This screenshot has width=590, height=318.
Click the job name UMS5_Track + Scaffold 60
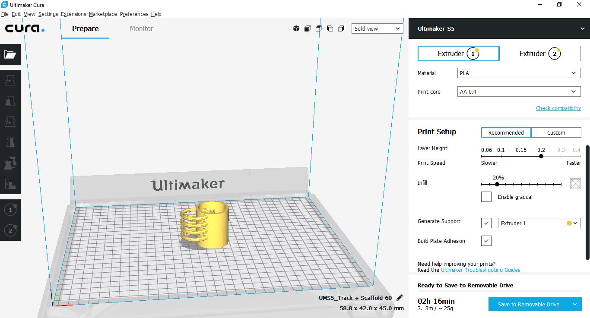coord(355,298)
